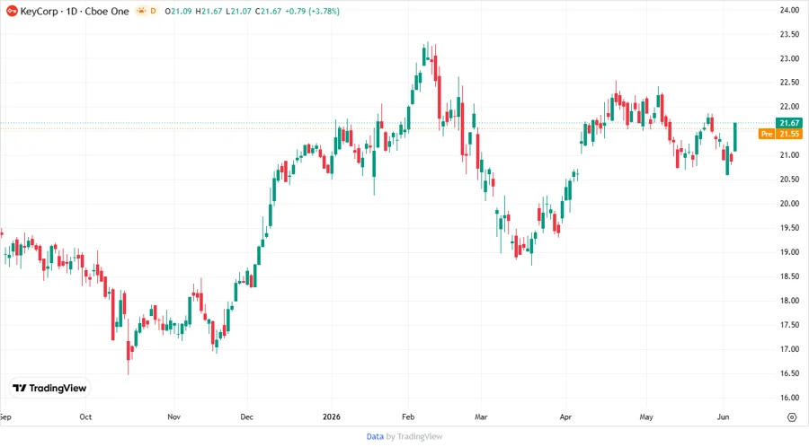Screen dimensions: 809x447
Task: Click the 19.50 price axis label
Action: [789, 228]
